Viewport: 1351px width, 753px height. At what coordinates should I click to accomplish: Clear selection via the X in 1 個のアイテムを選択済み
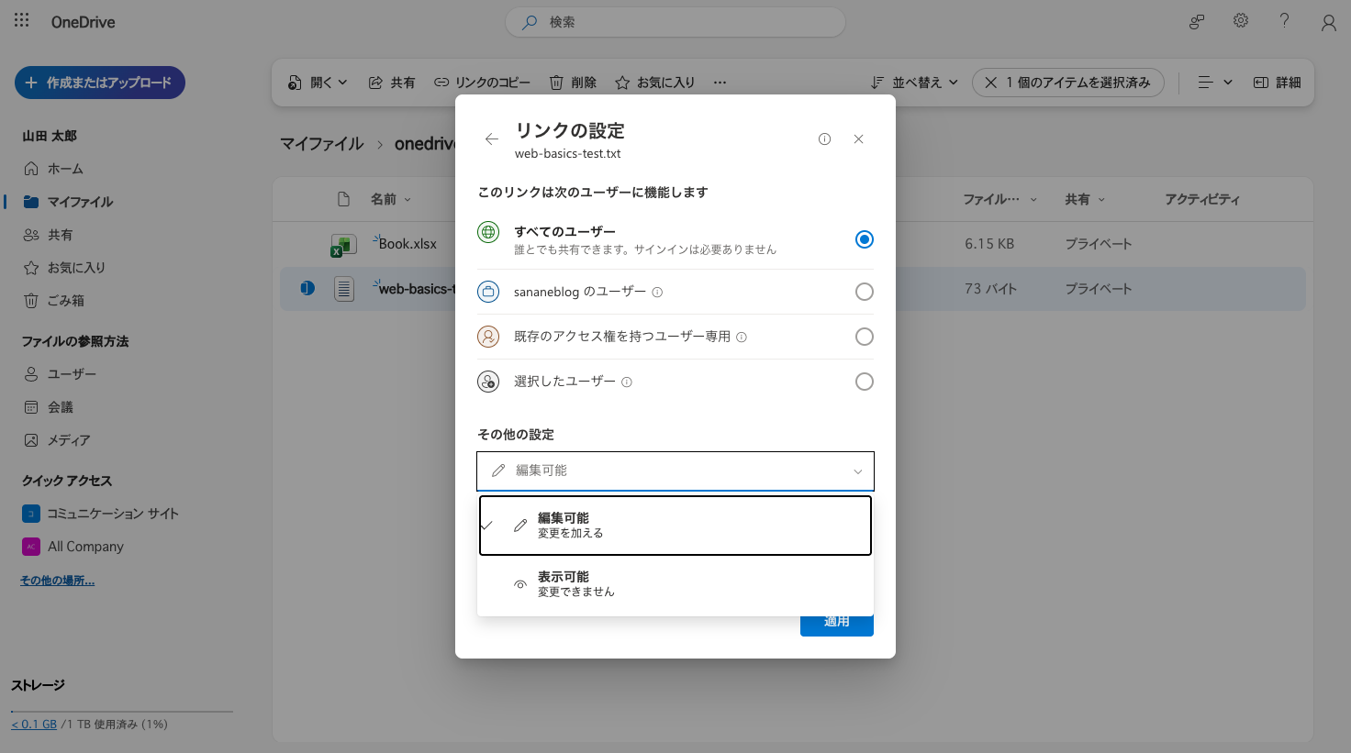tap(990, 83)
